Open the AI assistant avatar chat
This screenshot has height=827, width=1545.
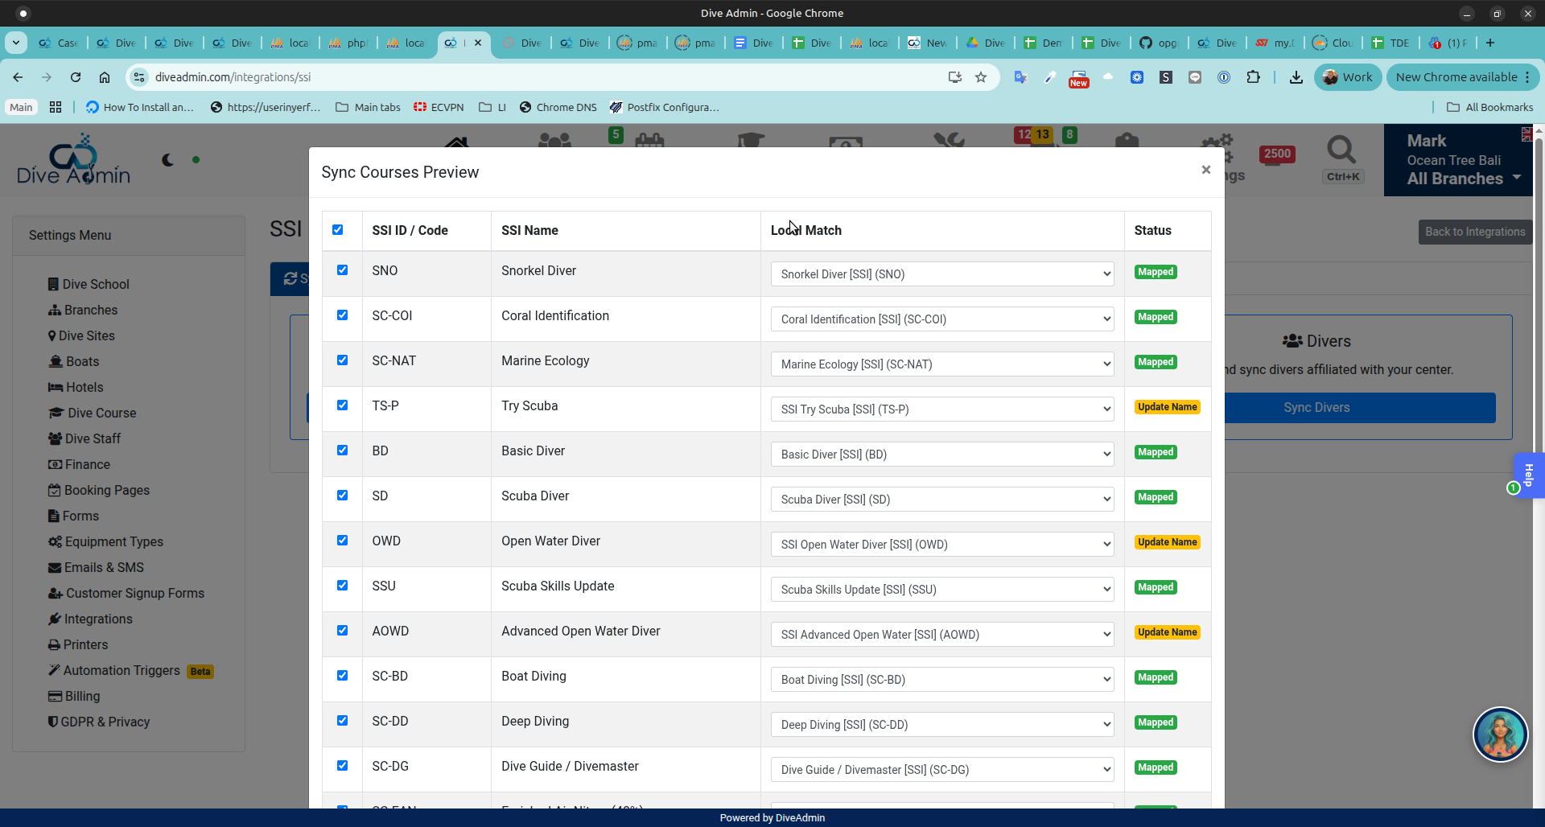pyautogui.click(x=1500, y=734)
